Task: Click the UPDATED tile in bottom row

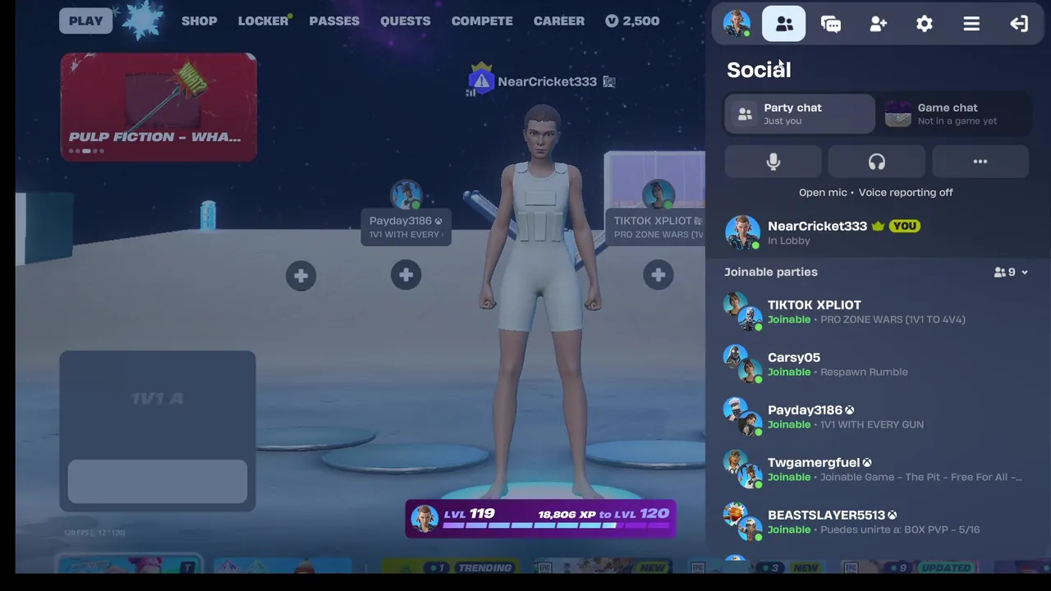Action: pyautogui.click(x=911, y=566)
